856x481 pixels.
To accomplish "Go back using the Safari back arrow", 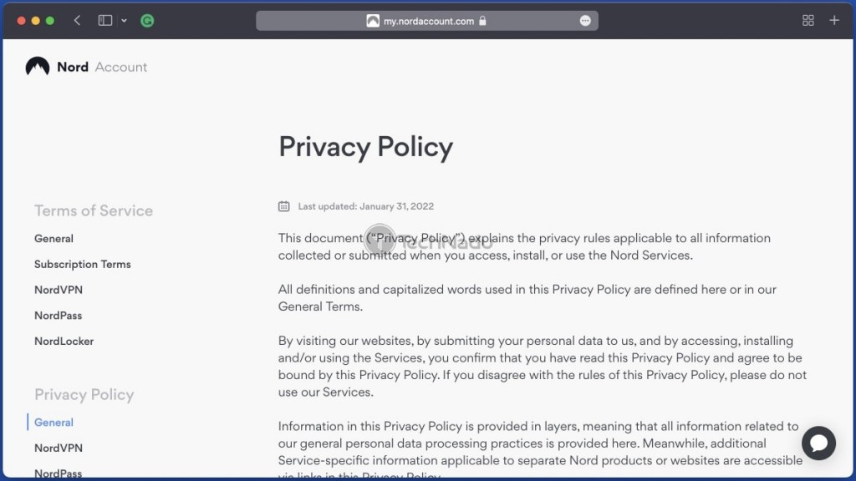I will pyautogui.click(x=77, y=21).
